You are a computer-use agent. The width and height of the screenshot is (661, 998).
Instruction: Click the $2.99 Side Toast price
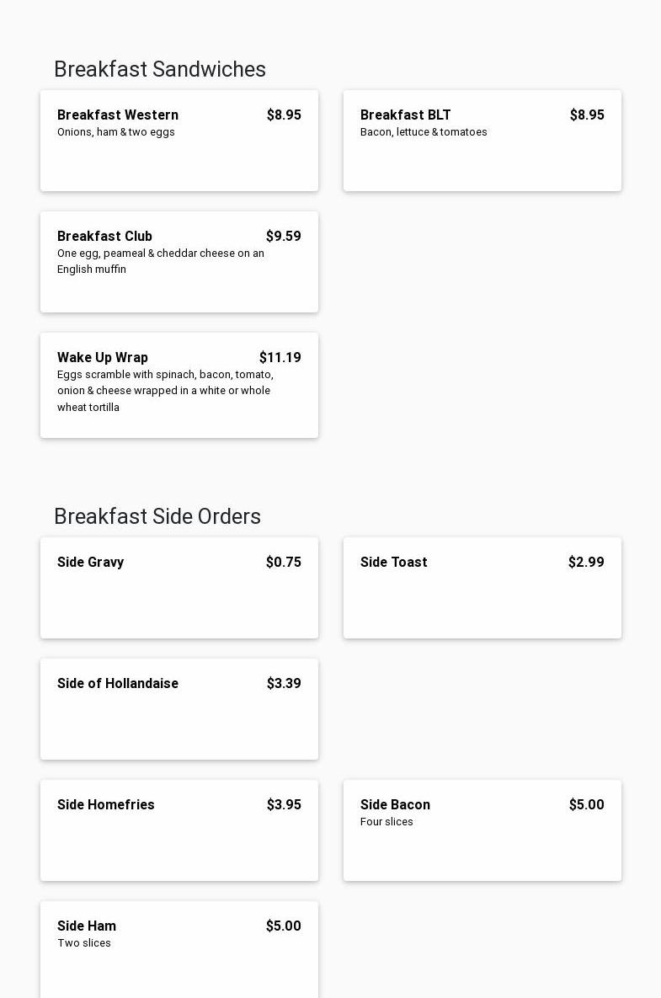586,562
